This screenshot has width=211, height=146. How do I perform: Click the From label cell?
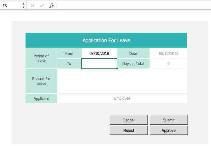point(70,53)
